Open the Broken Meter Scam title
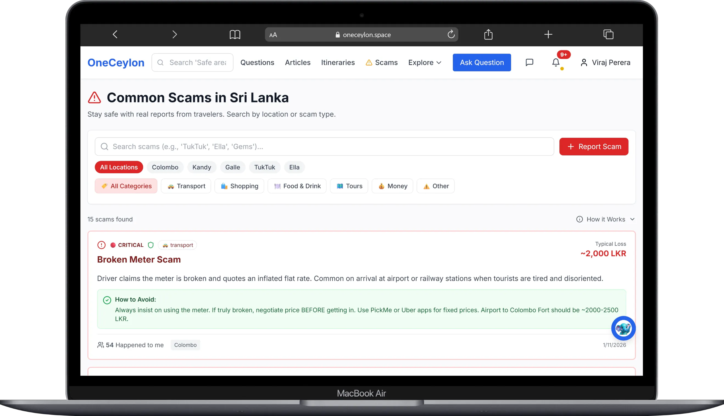Viewport: 724px width, 416px height. pyautogui.click(x=139, y=259)
